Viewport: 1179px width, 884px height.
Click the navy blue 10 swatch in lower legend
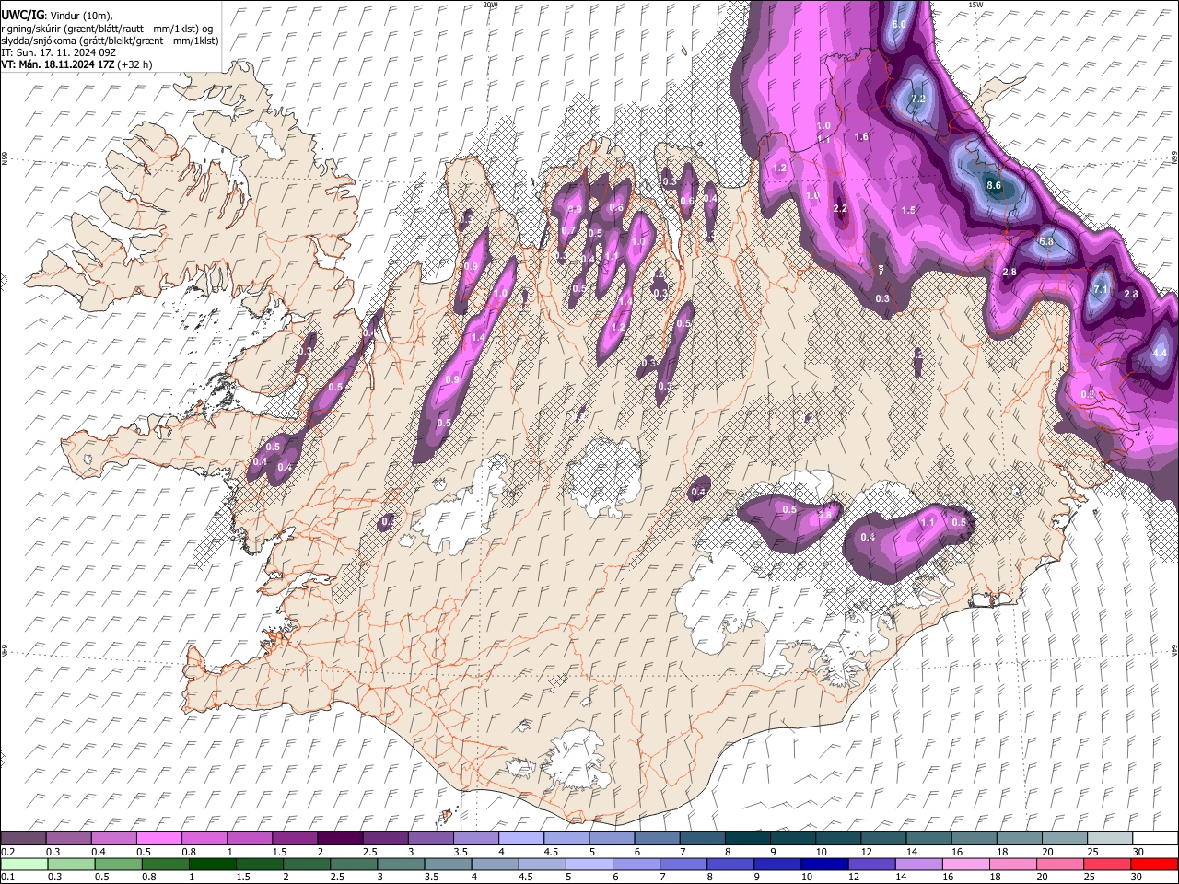coord(825,864)
